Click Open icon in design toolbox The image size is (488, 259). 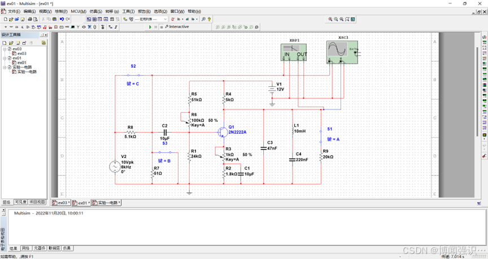tap(11, 43)
